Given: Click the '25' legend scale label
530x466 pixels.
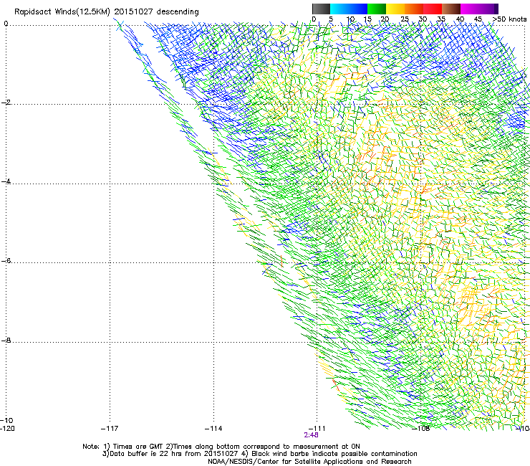Looking at the screenshot, I should [x=405, y=19].
